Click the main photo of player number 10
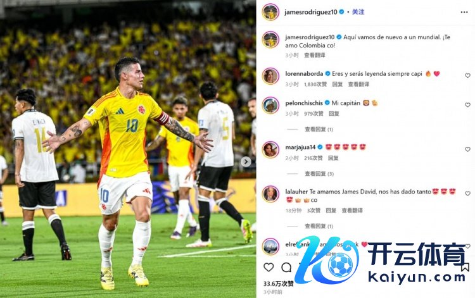Screen dimensions: 475x298 coord(128,149)
